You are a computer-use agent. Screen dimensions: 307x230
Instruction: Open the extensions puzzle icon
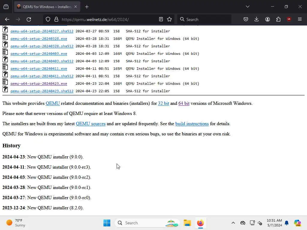(278, 19)
